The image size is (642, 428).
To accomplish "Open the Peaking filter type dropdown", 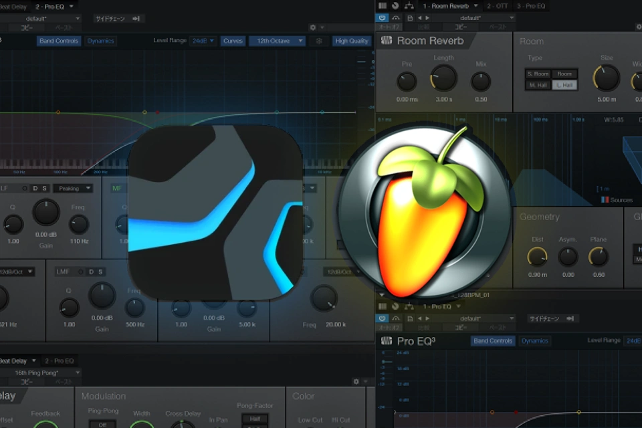I will click(72, 189).
